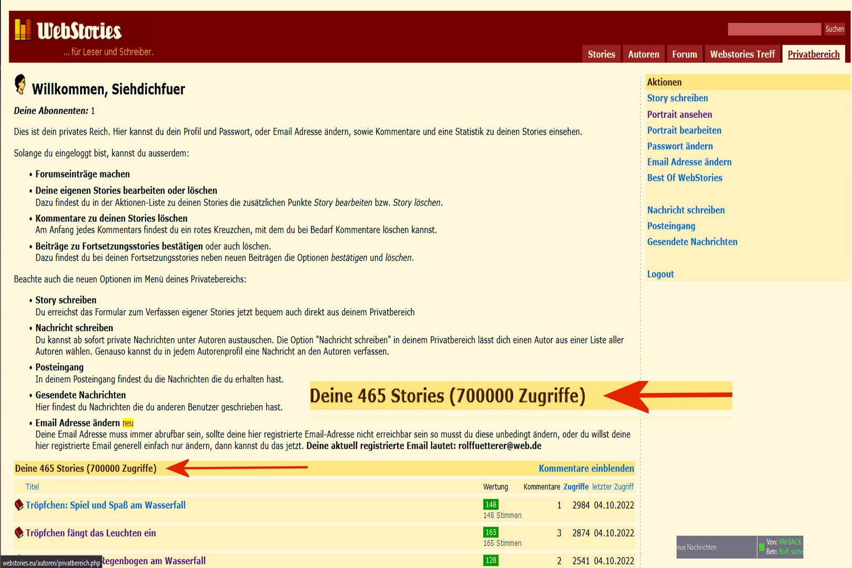Open Gesendete Nachrichten in the Aktionen sidebar

pos(692,241)
